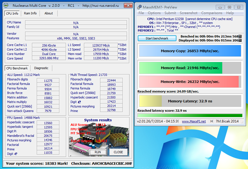Click the Multi Thread Fibonachi digits value 22444

[x=111, y=80]
